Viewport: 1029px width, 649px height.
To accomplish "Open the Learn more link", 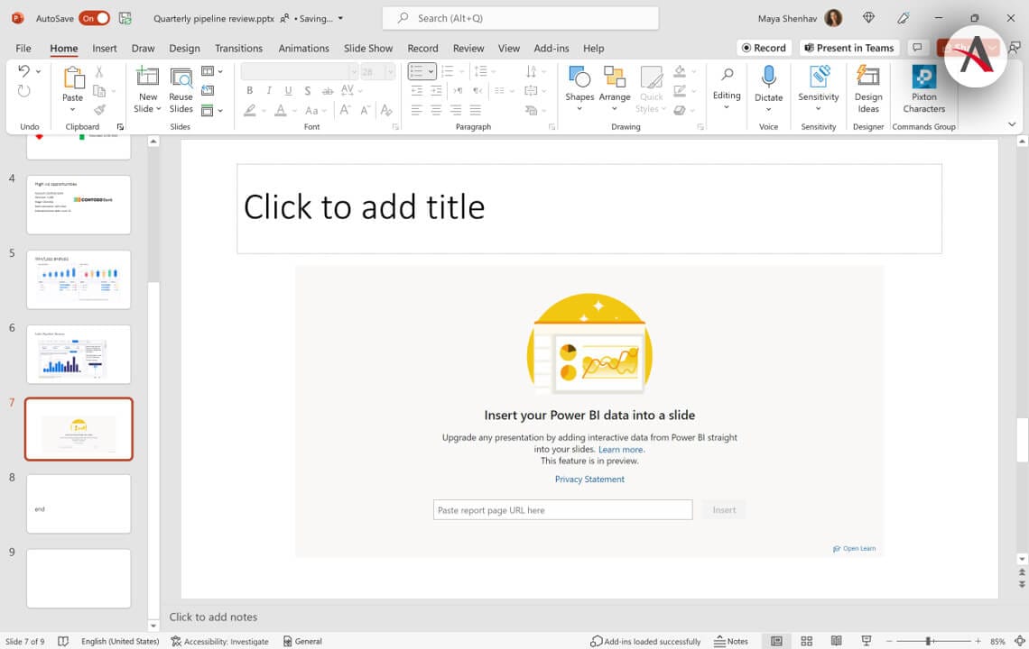I will 622,449.
